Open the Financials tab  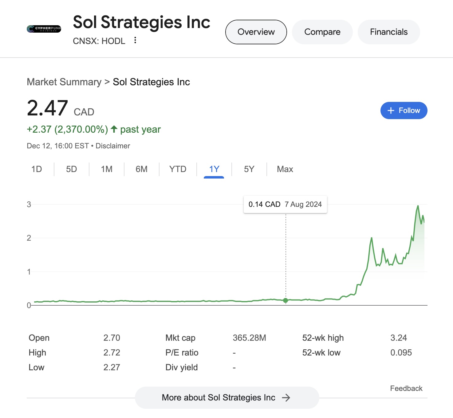389,32
